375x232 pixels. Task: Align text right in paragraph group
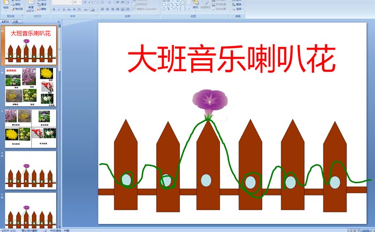pyautogui.click(x=112, y=9)
